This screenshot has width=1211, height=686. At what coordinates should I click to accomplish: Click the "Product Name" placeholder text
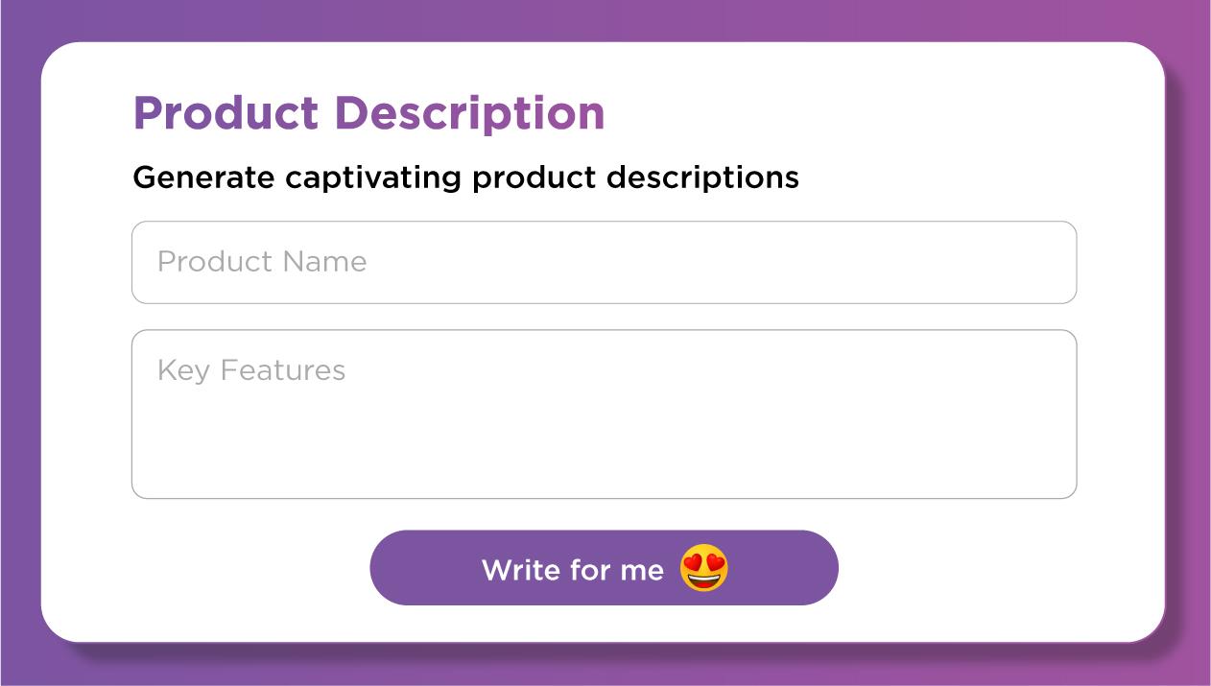tap(262, 262)
